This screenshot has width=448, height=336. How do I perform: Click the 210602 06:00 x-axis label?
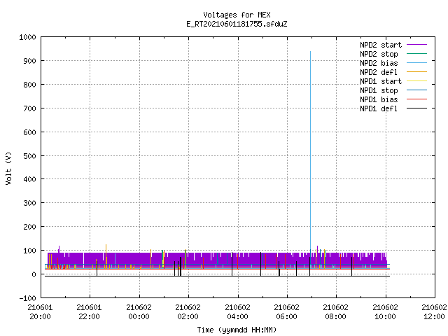click(x=286, y=312)
